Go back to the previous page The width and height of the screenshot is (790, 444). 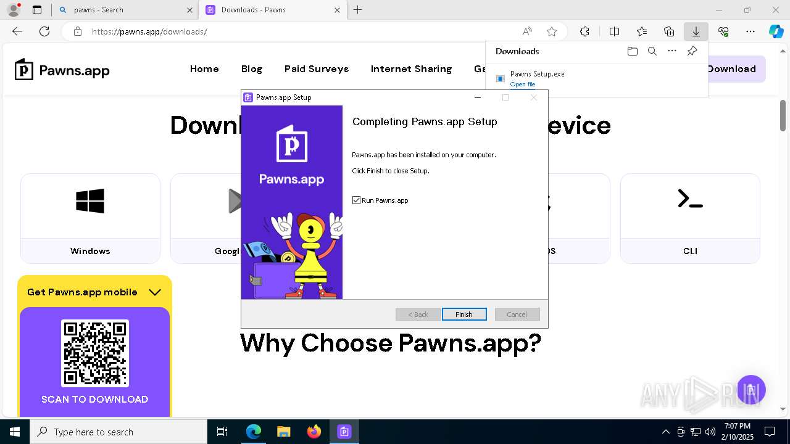pyautogui.click(x=17, y=31)
